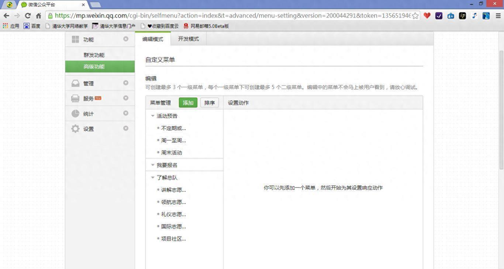Viewport: 504px width, 269px height.
Task: Click the 设置动作 column header text
Action: [x=238, y=103]
